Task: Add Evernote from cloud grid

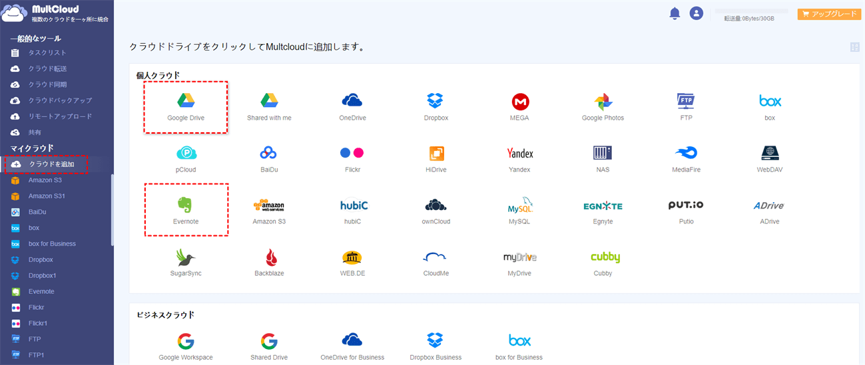Action: click(x=186, y=210)
